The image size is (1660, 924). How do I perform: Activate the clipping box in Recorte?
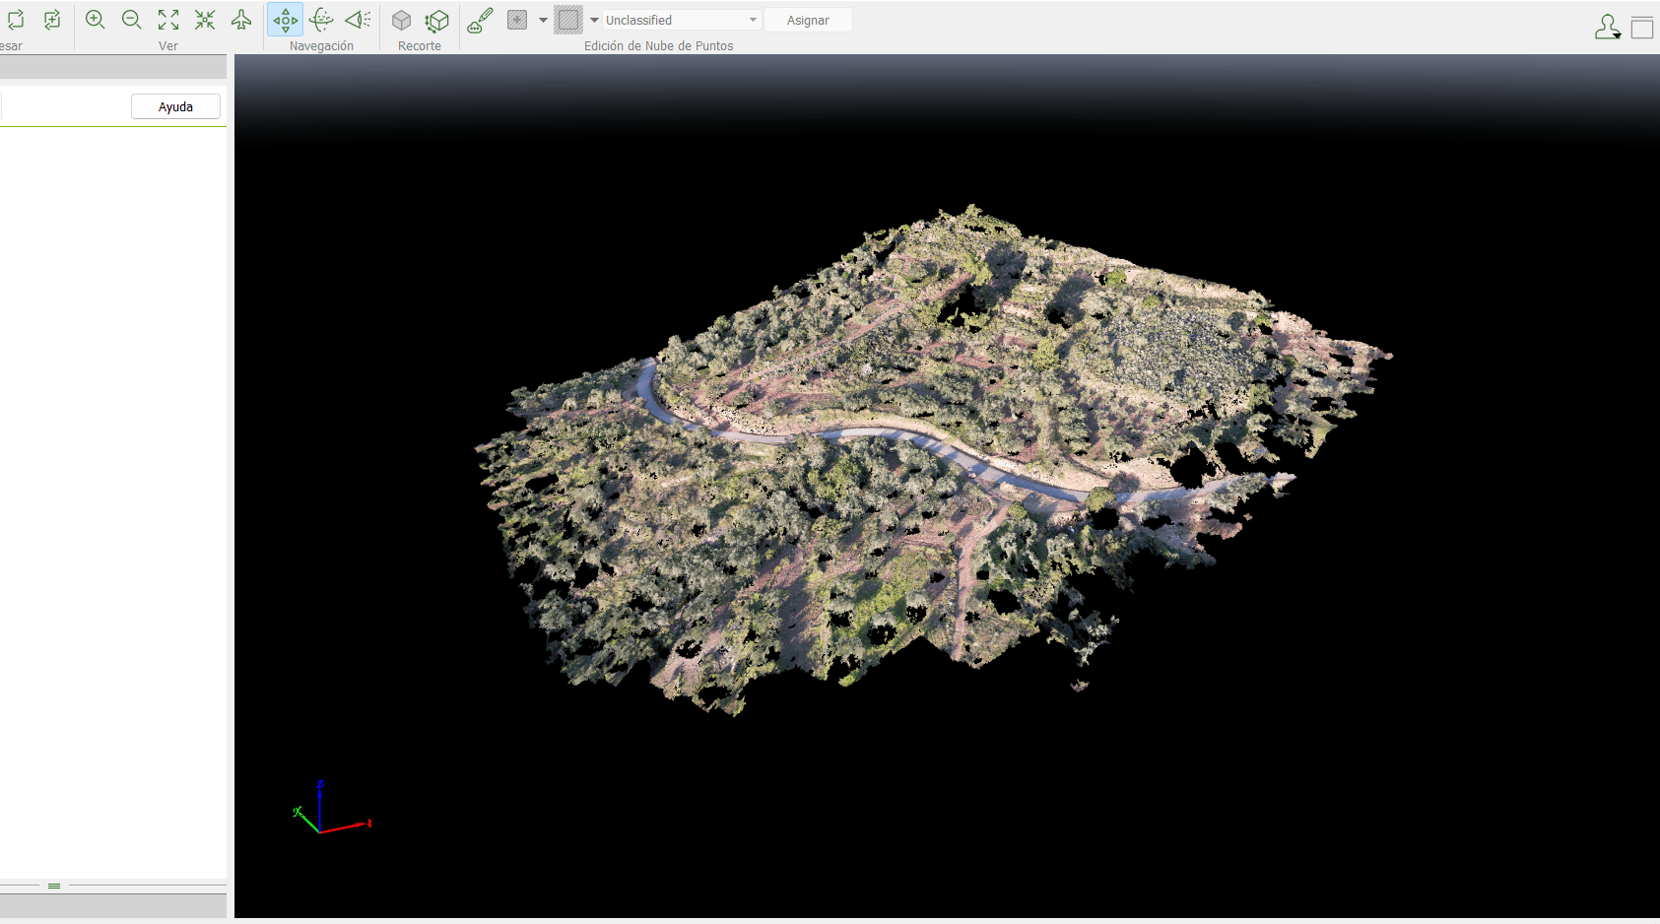pos(402,20)
